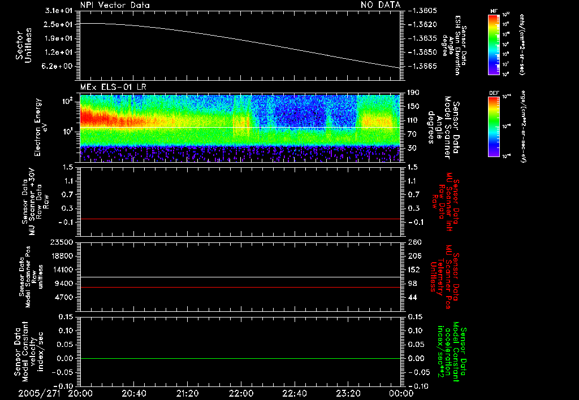Click the -1.3620 elevation tick label
Screen dimensions: 579x400
click(x=422, y=24)
